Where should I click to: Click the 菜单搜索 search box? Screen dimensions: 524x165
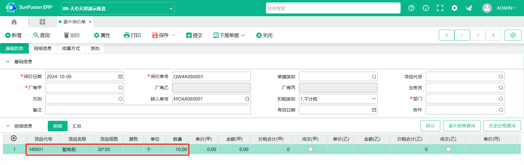333,8
